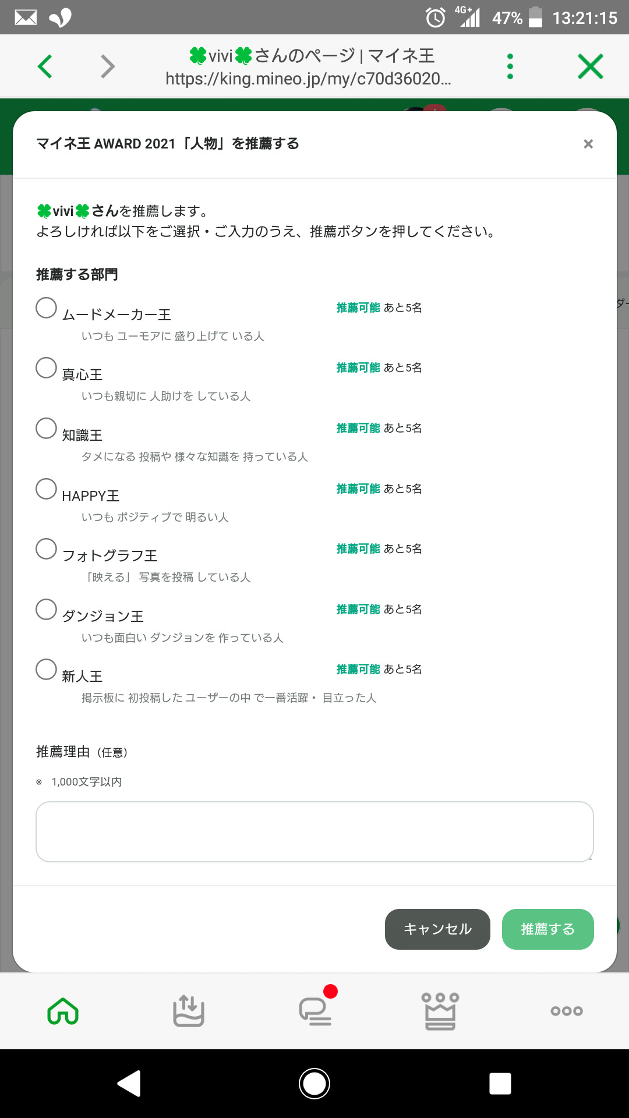Open the crown ranking tab
629x1118 pixels.
tap(440, 1011)
